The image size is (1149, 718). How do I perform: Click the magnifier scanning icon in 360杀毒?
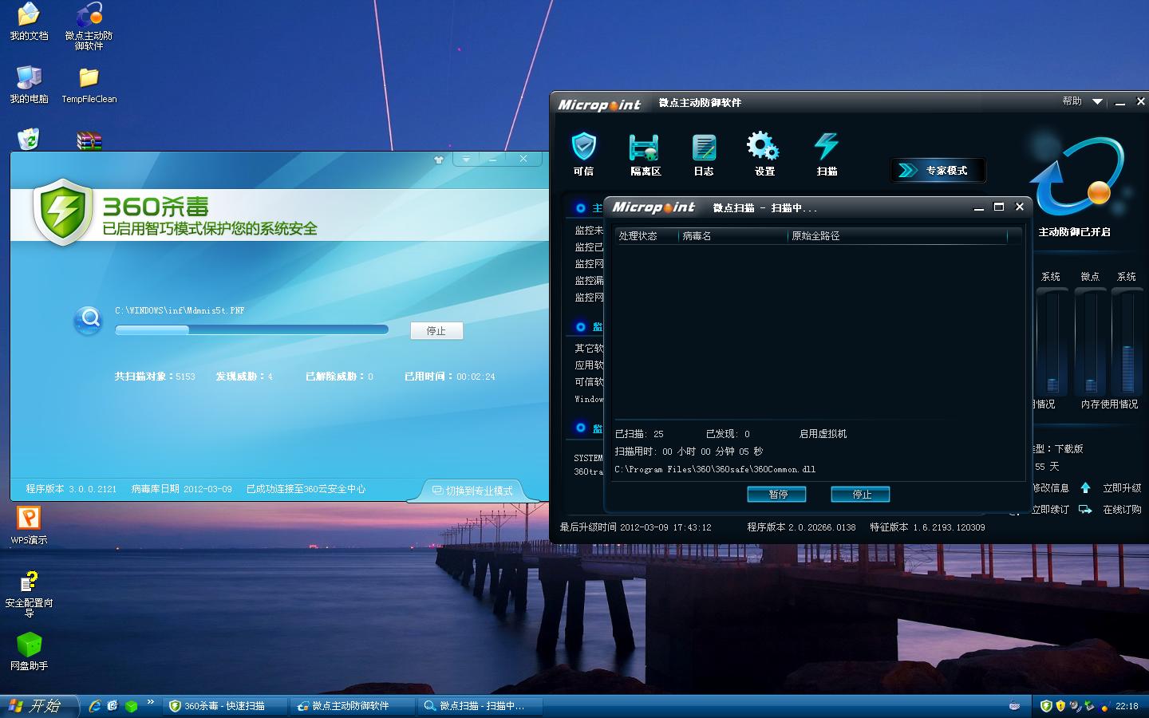pos(89,320)
